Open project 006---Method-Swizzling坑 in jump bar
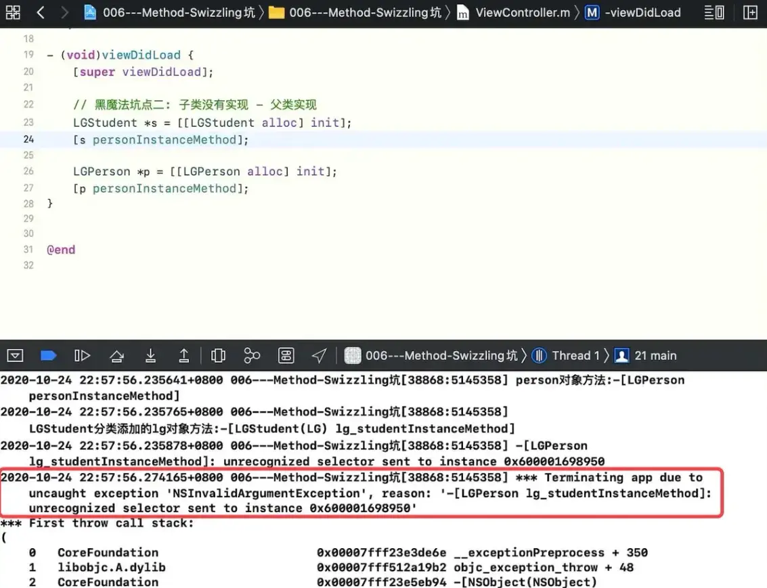This screenshot has width=767, height=588. [x=169, y=12]
